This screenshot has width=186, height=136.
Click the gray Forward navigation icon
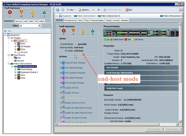pyautogui.click(x=63, y=10)
